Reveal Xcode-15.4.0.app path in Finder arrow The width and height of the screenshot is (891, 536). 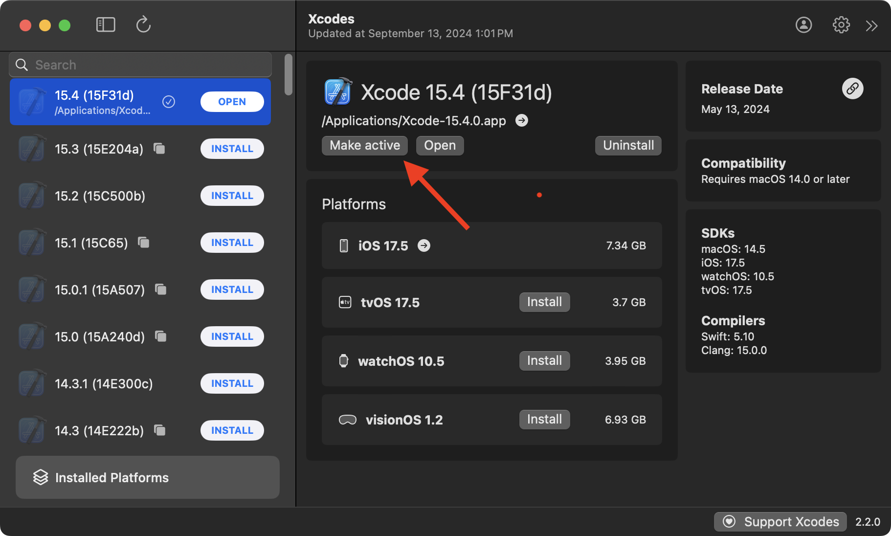tap(522, 120)
